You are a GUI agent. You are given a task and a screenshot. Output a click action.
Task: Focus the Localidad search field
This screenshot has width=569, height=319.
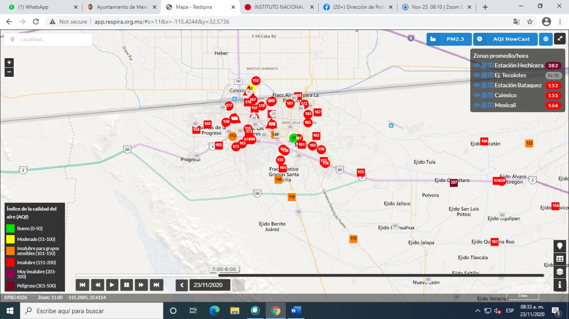(48, 39)
